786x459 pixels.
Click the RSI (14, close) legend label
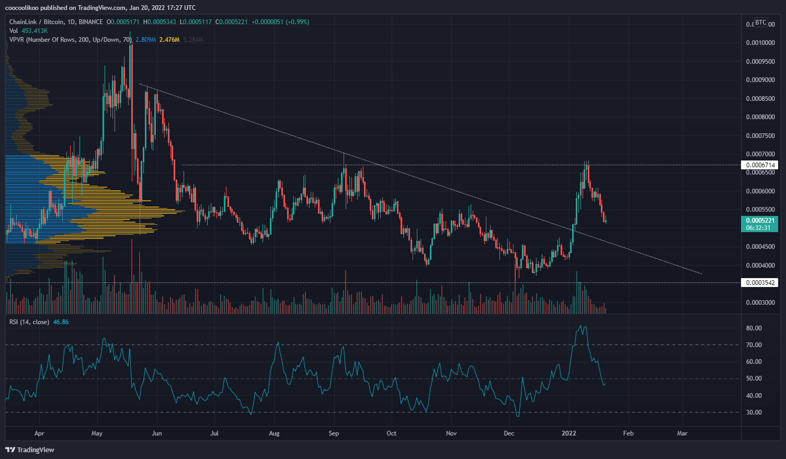[29, 322]
